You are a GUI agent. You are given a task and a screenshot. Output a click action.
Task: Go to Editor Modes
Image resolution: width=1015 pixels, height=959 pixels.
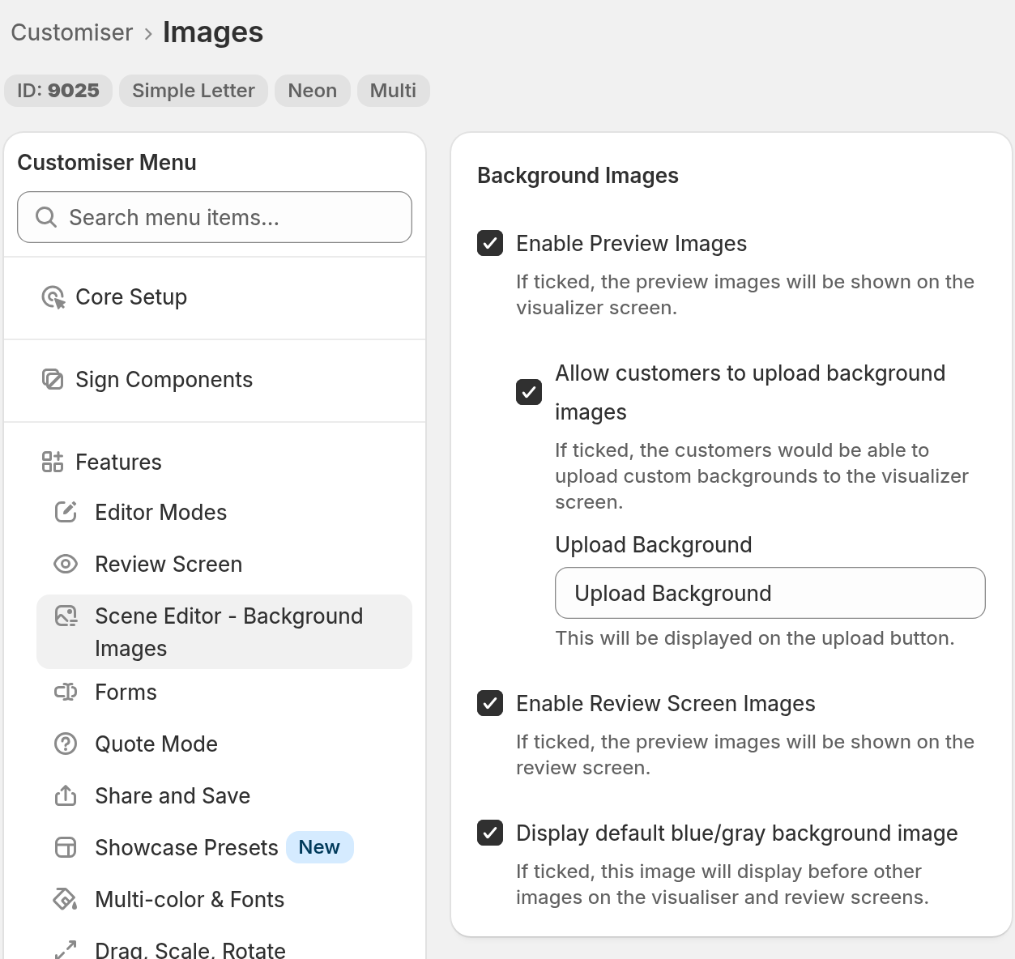coord(224,512)
